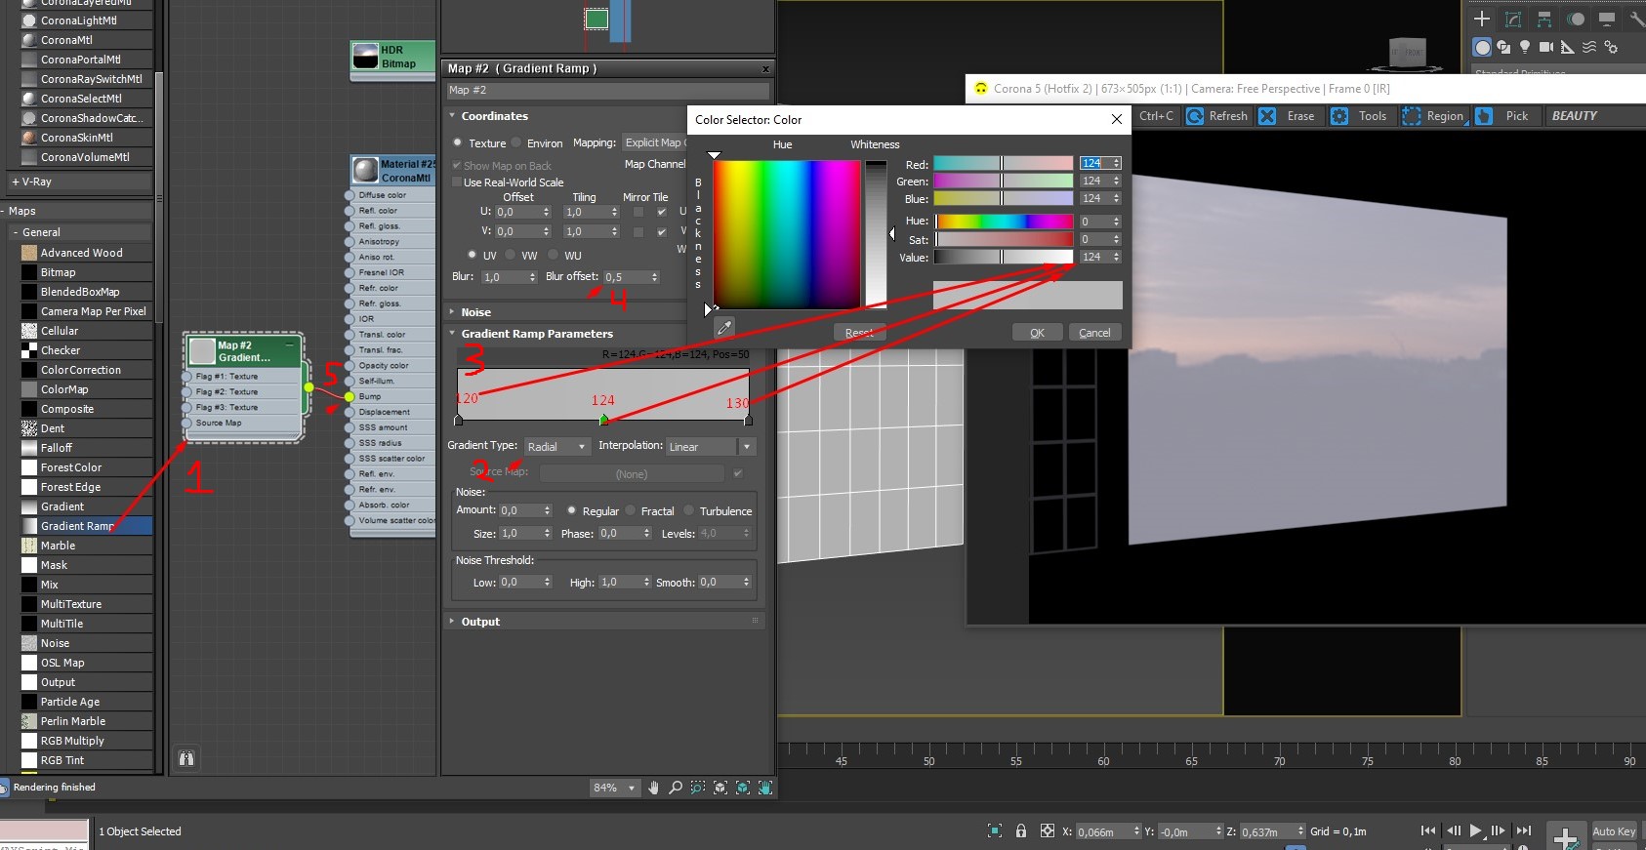Select the Environ mapping radio button
The image size is (1646, 850).
(517, 142)
